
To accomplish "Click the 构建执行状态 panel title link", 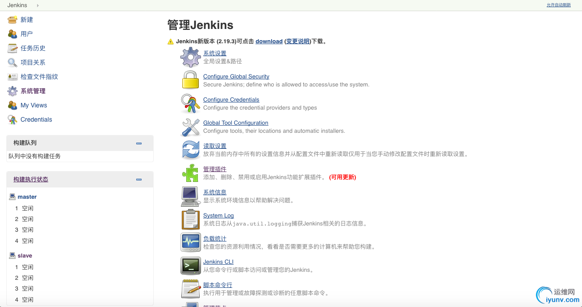I will (x=31, y=180).
